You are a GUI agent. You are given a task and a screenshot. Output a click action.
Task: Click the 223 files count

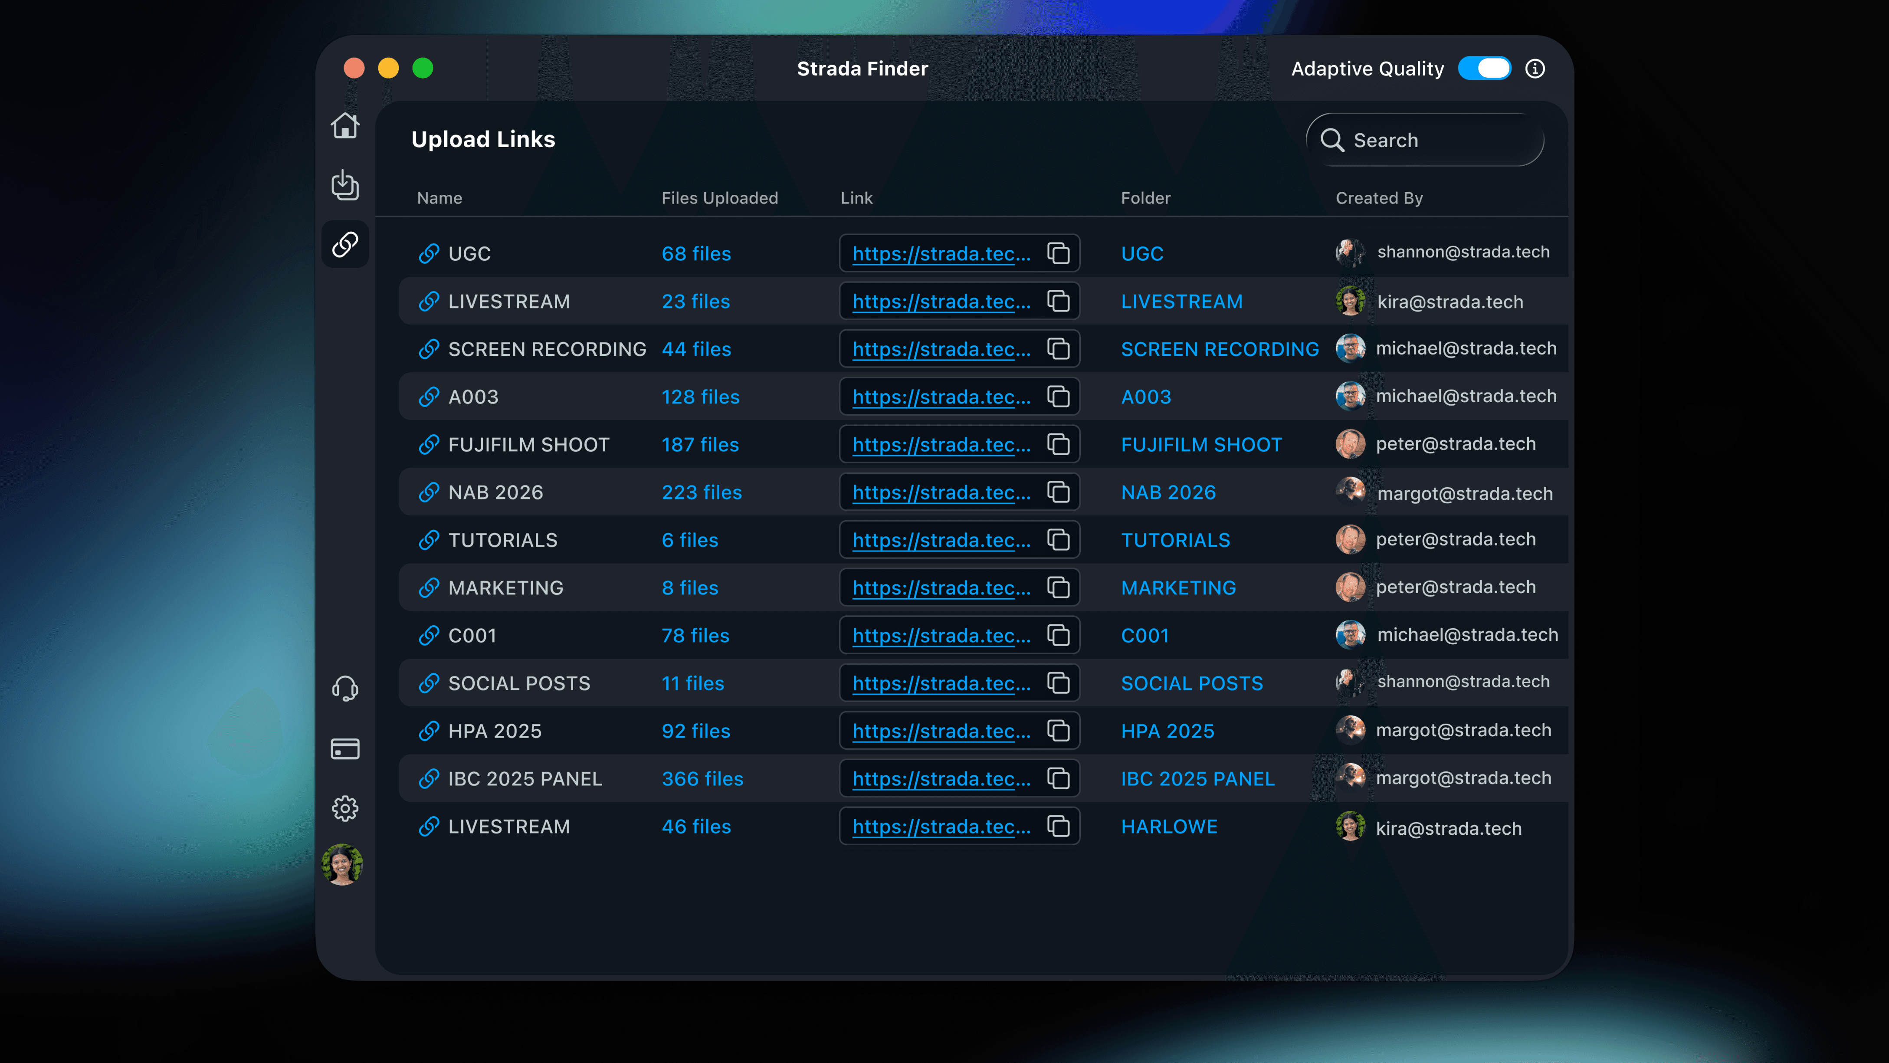(702, 492)
